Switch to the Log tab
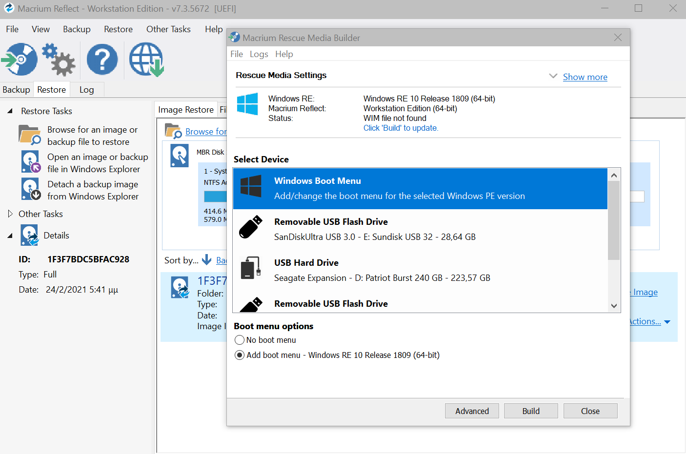 click(86, 90)
